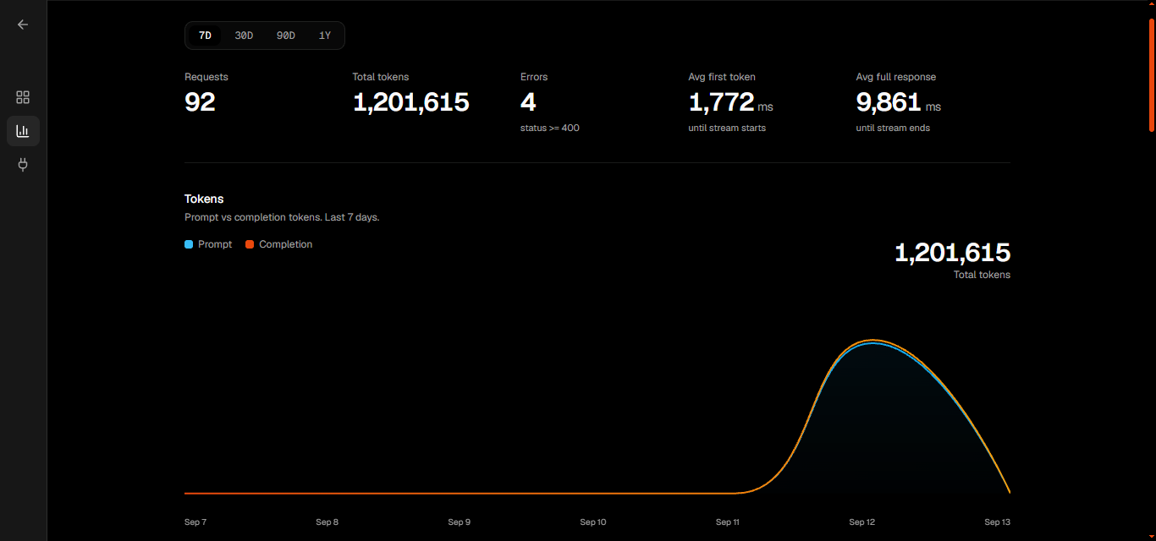Click 'until stream ends' caption
The image size is (1156, 541).
893,128
